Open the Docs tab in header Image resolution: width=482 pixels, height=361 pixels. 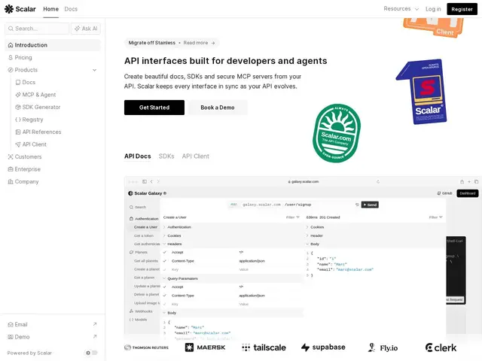click(x=71, y=9)
